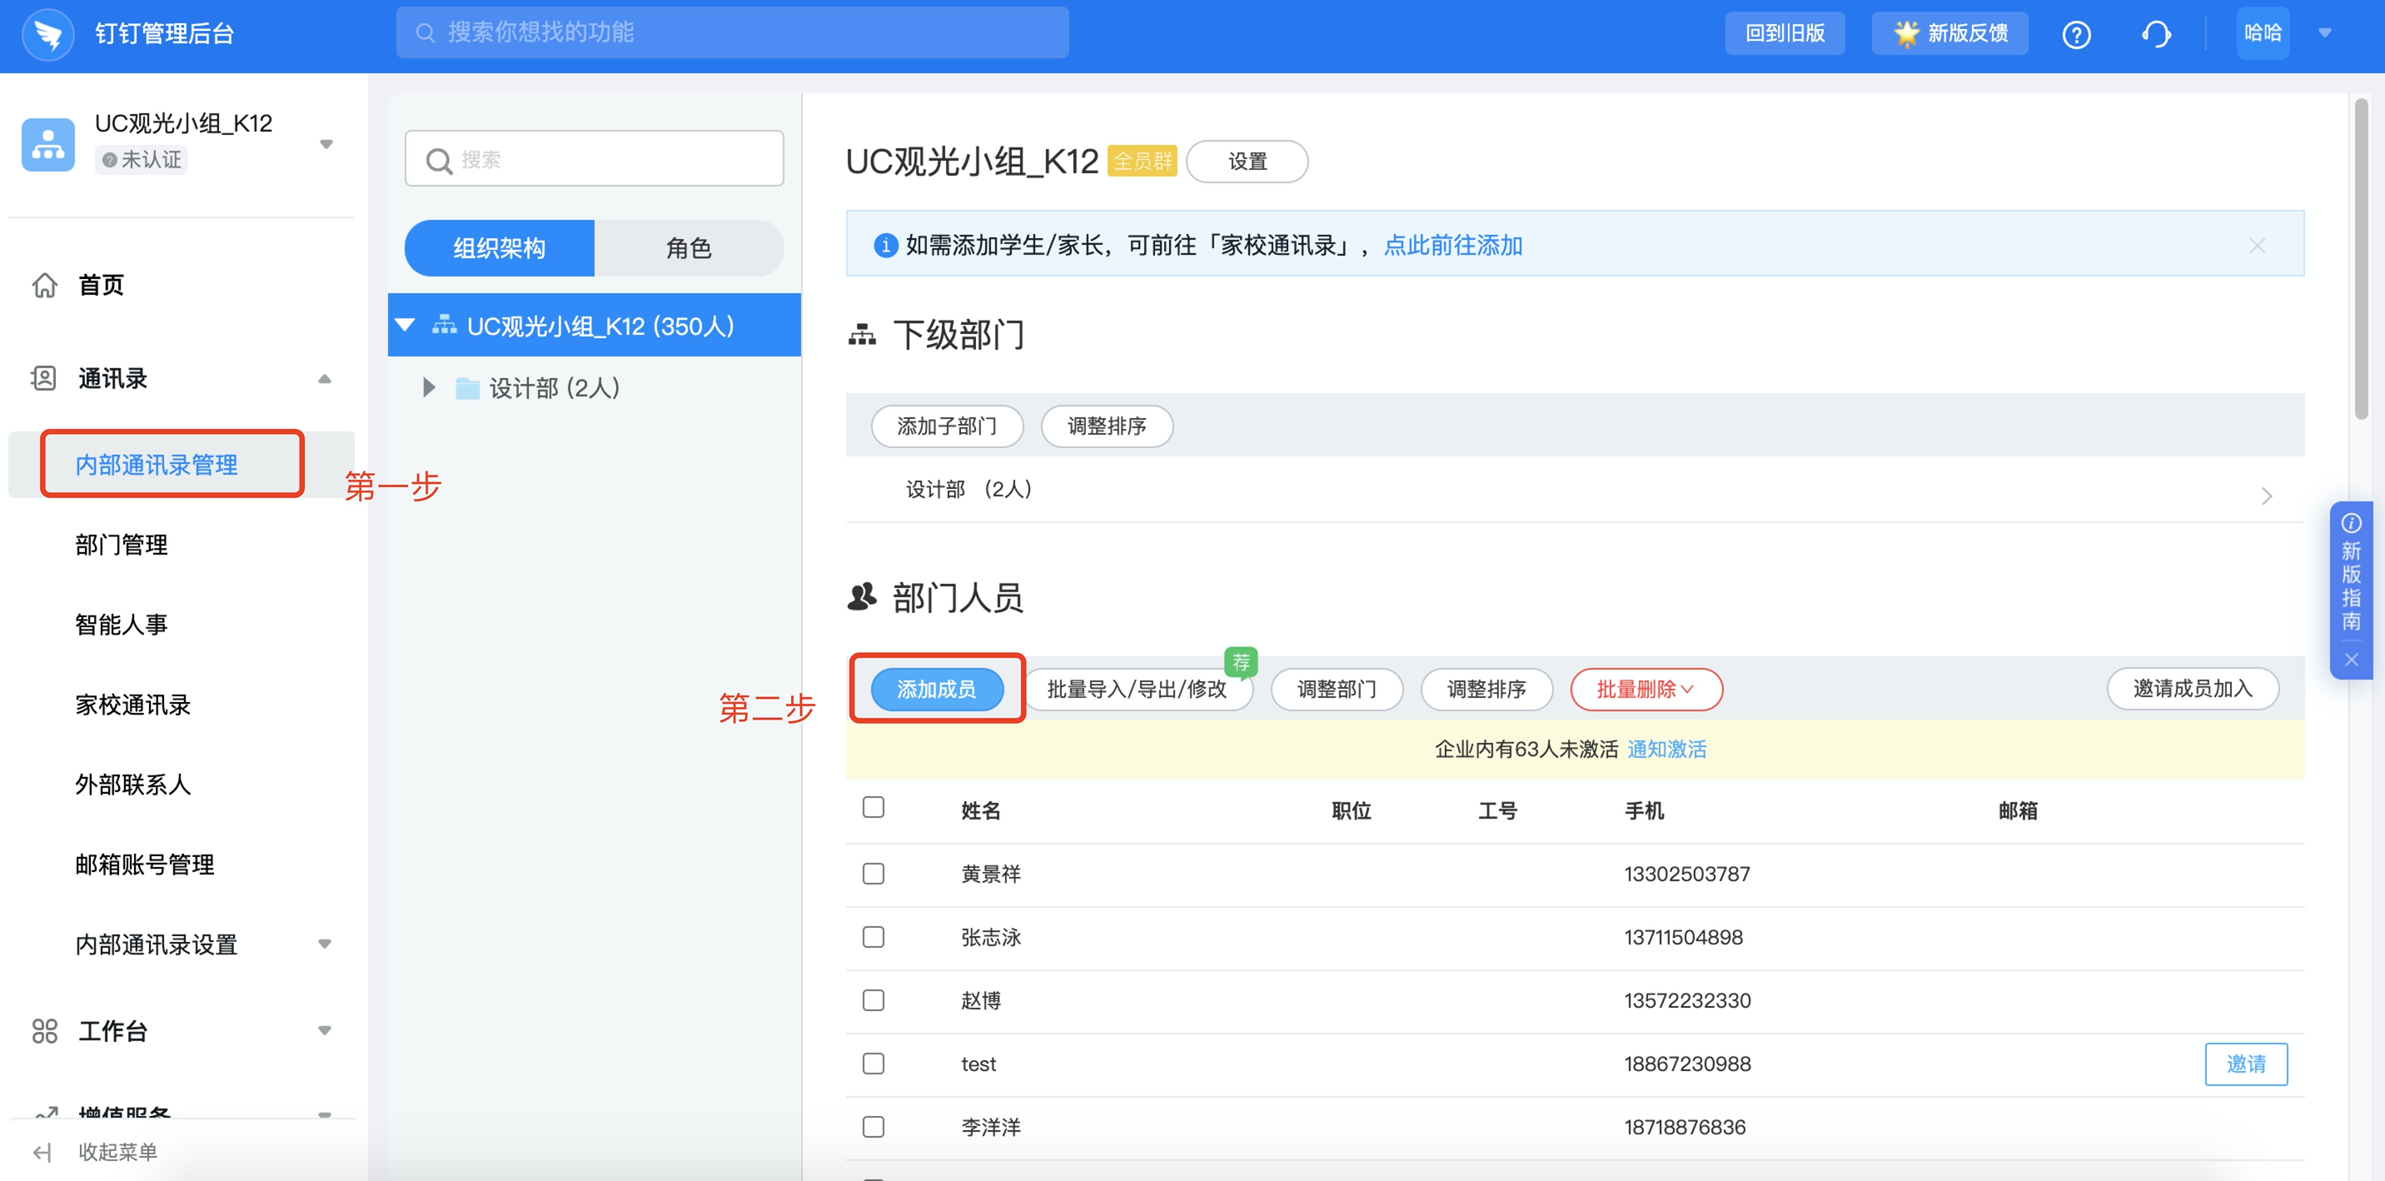Check the box for 黄景祥
This screenshot has width=2385, height=1181.
[873, 874]
